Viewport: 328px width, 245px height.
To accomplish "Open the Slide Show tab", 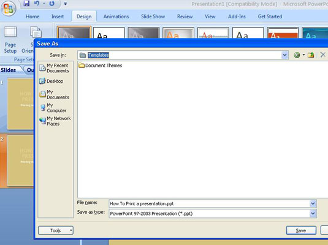I will (153, 17).
